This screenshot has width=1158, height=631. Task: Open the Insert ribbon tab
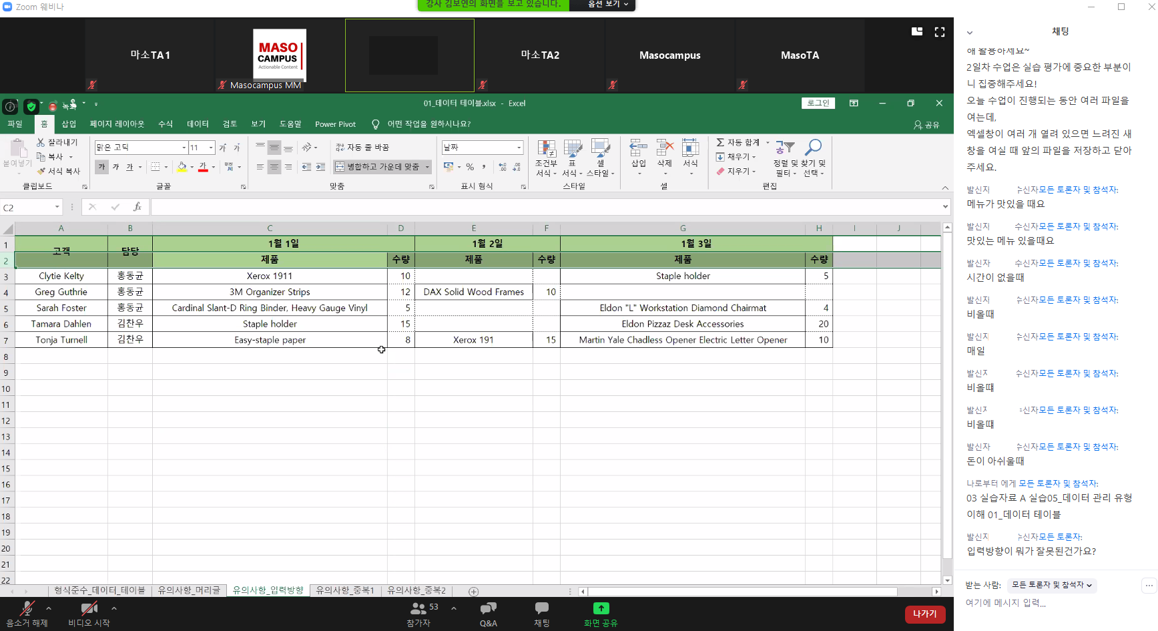point(69,124)
